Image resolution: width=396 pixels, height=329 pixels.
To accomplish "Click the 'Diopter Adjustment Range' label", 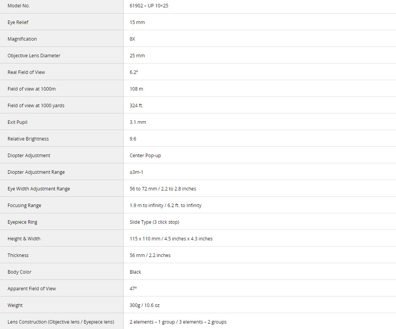I will [36, 172].
